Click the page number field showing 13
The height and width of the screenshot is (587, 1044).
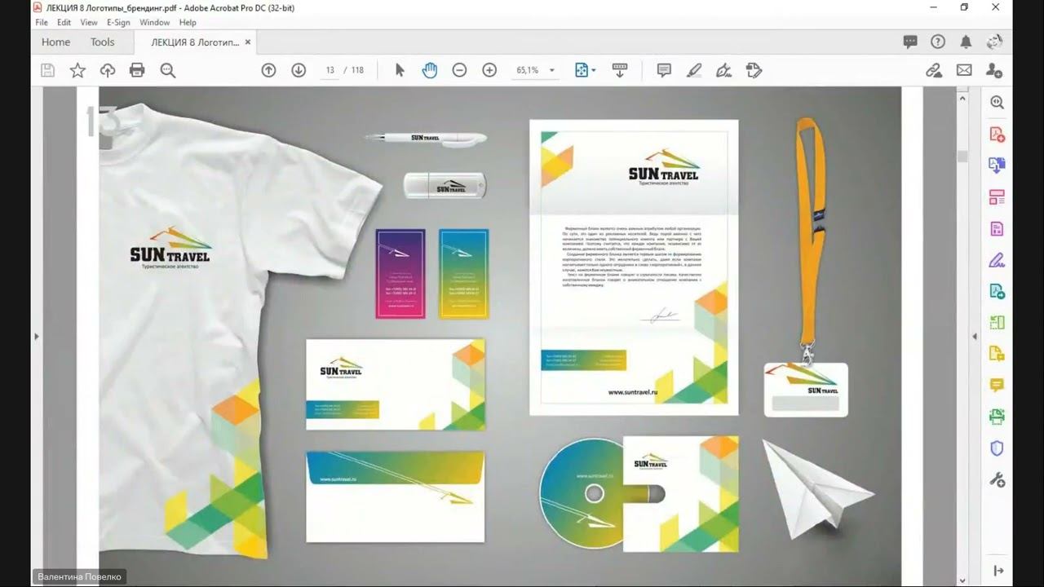point(330,70)
